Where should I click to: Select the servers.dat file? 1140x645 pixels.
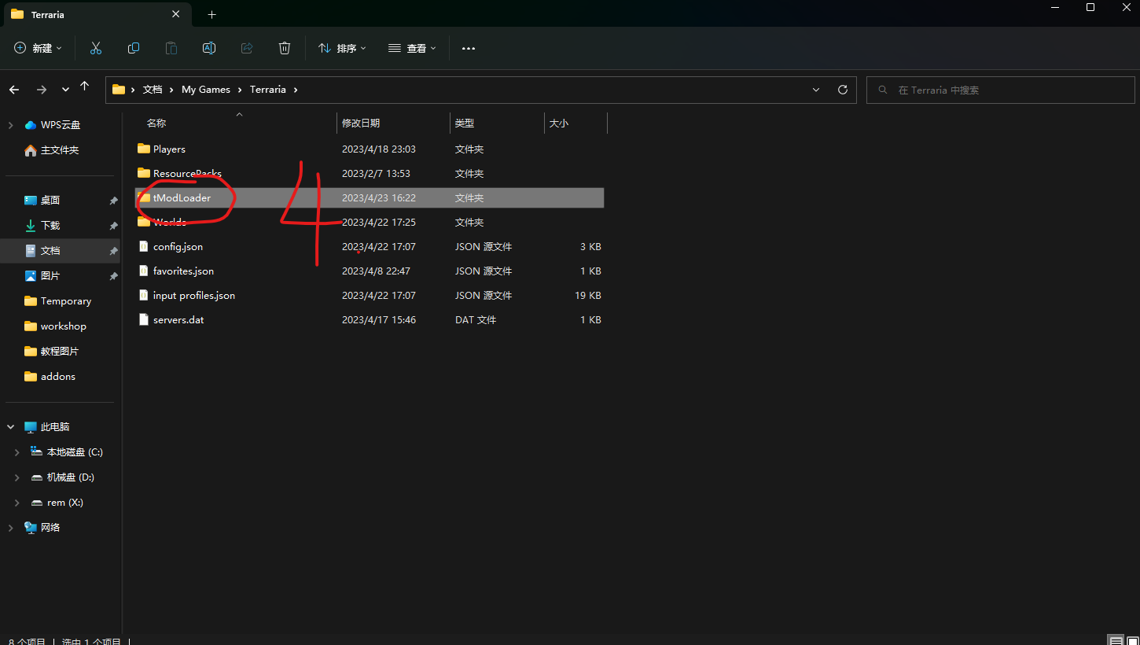click(369, 319)
